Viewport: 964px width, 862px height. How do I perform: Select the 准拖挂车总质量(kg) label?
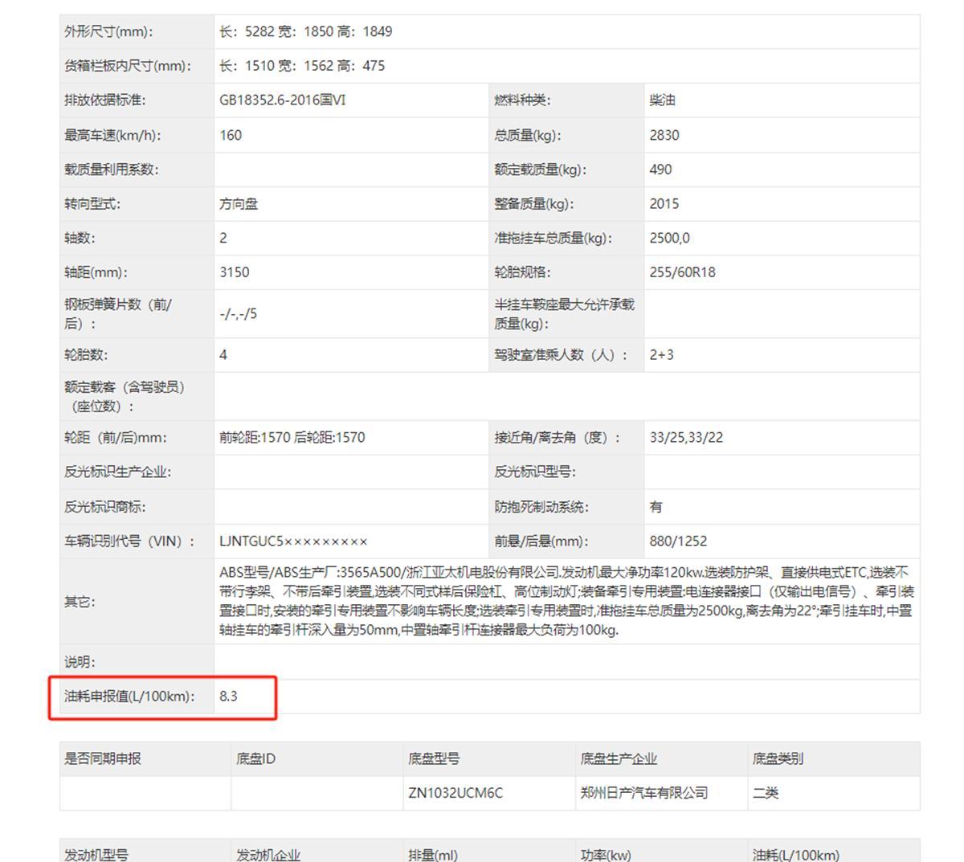pos(553,238)
